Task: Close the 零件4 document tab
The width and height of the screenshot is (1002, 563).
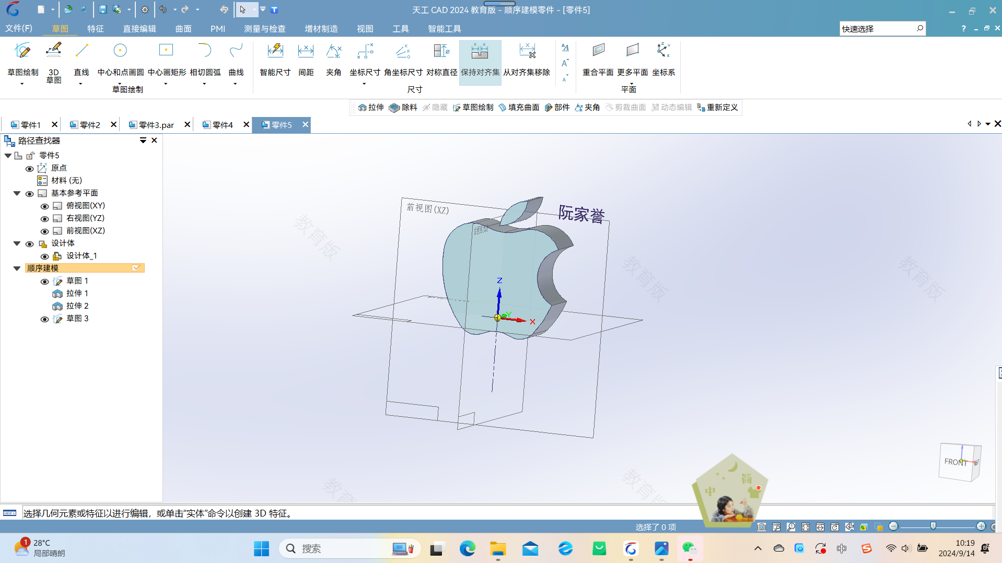Action: click(x=247, y=124)
